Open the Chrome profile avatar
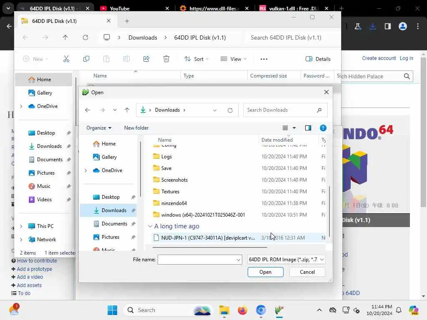The image size is (427, 320). [403, 26]
